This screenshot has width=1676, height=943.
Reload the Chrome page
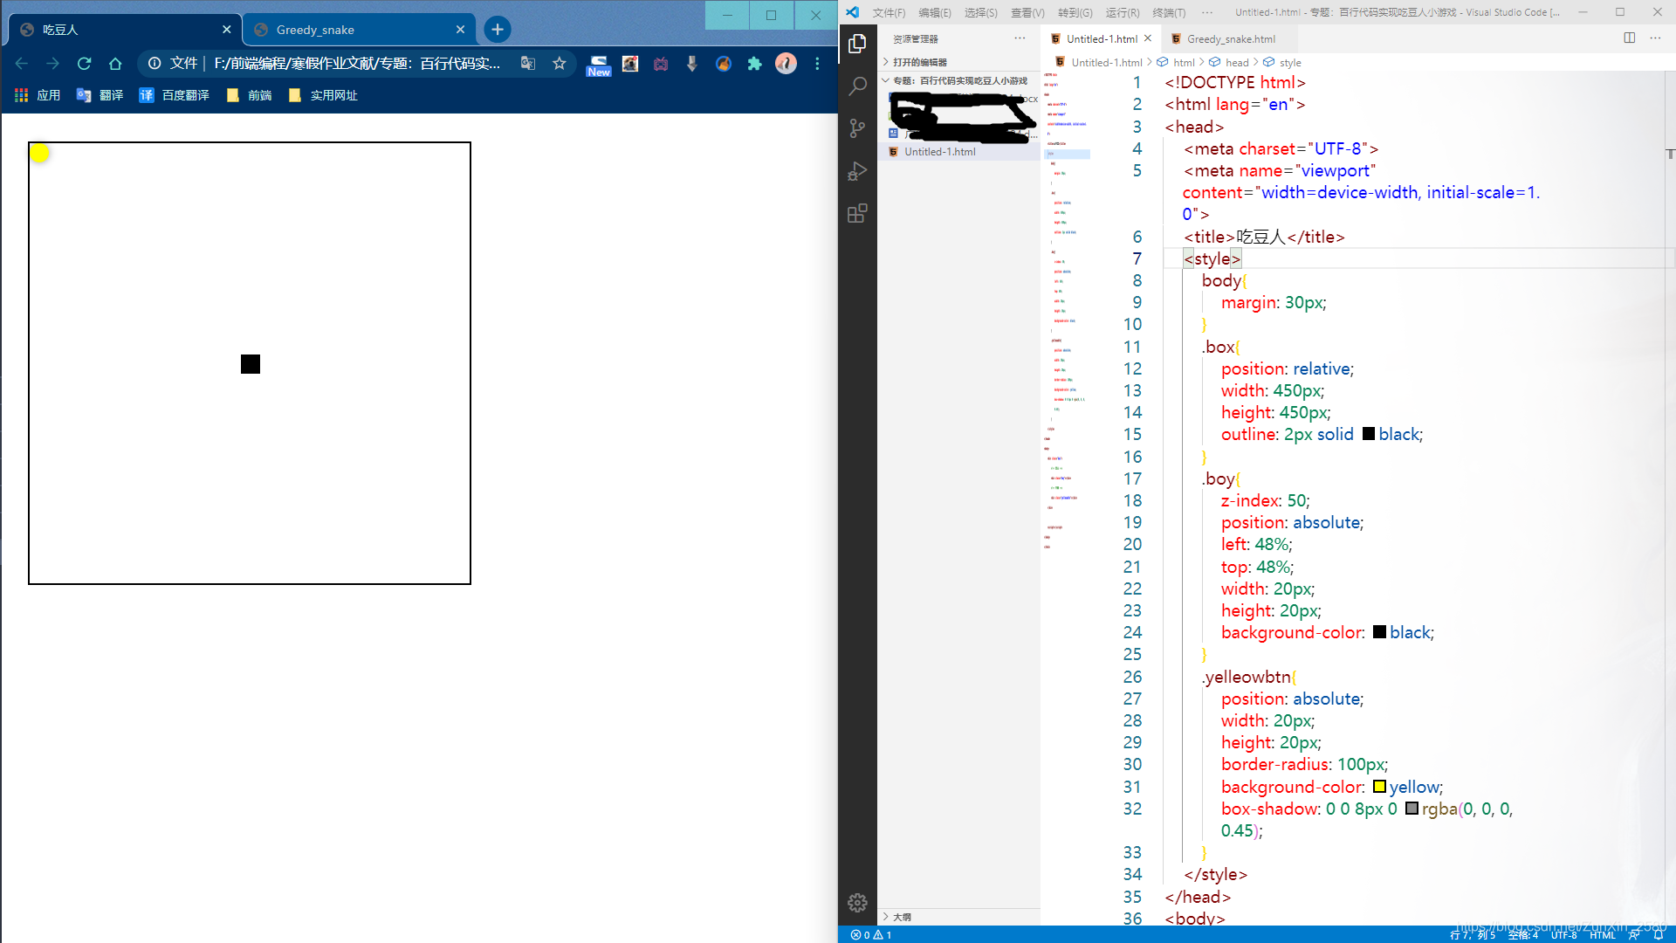tap(84, 64)
